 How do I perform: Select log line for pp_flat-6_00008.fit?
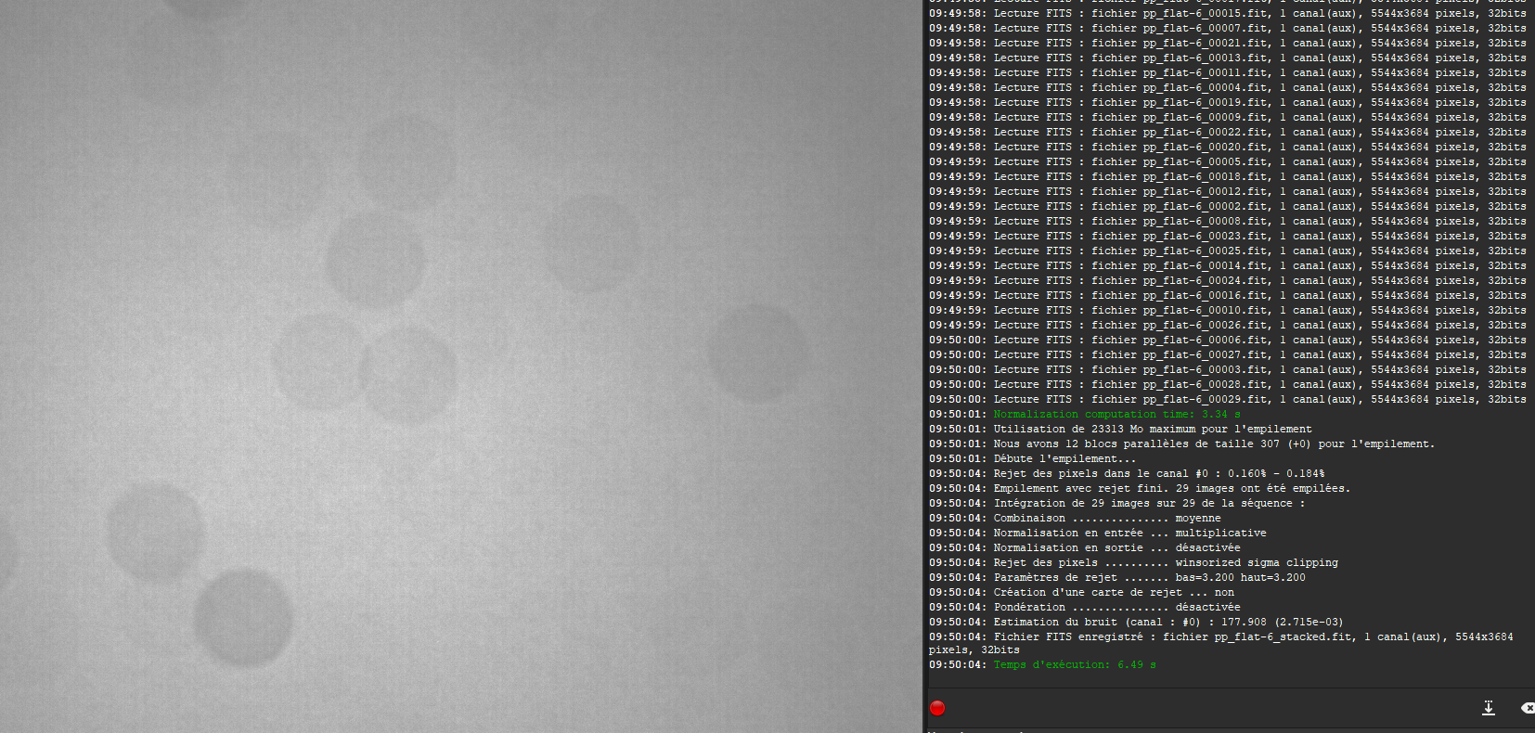tap(1228, 221)
